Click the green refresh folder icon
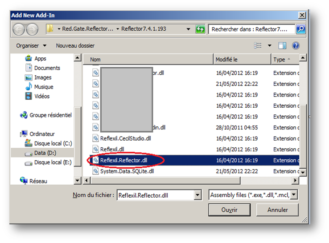The width and height of the screenshot is (329, 243). 200,29
